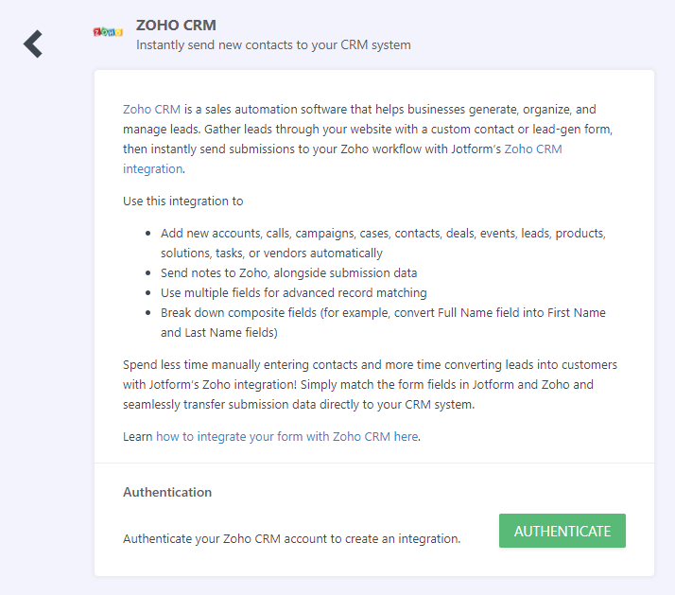Select the 'Break down composite fields' bullet
The width and height of the screenshot is (675, 595).
383,312
